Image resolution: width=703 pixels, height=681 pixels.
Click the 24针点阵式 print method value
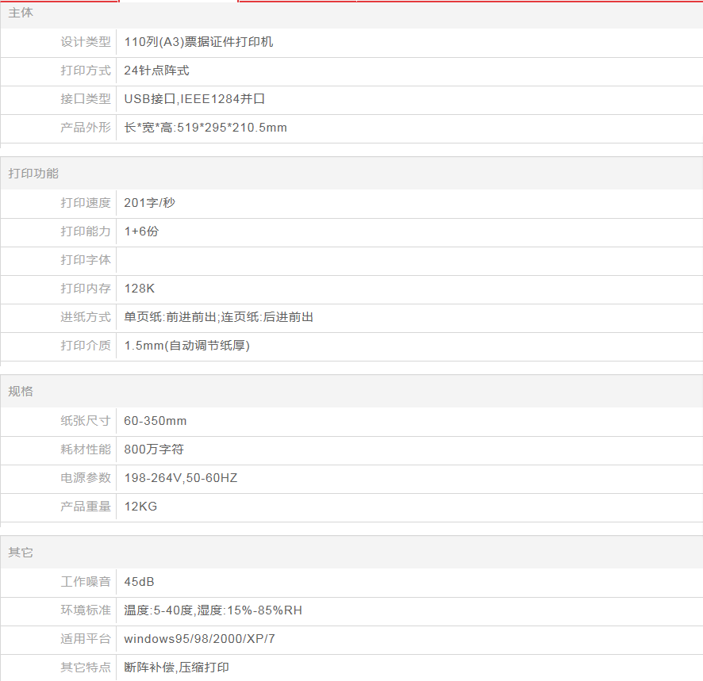pyautogui.click(x=156, y=71)
